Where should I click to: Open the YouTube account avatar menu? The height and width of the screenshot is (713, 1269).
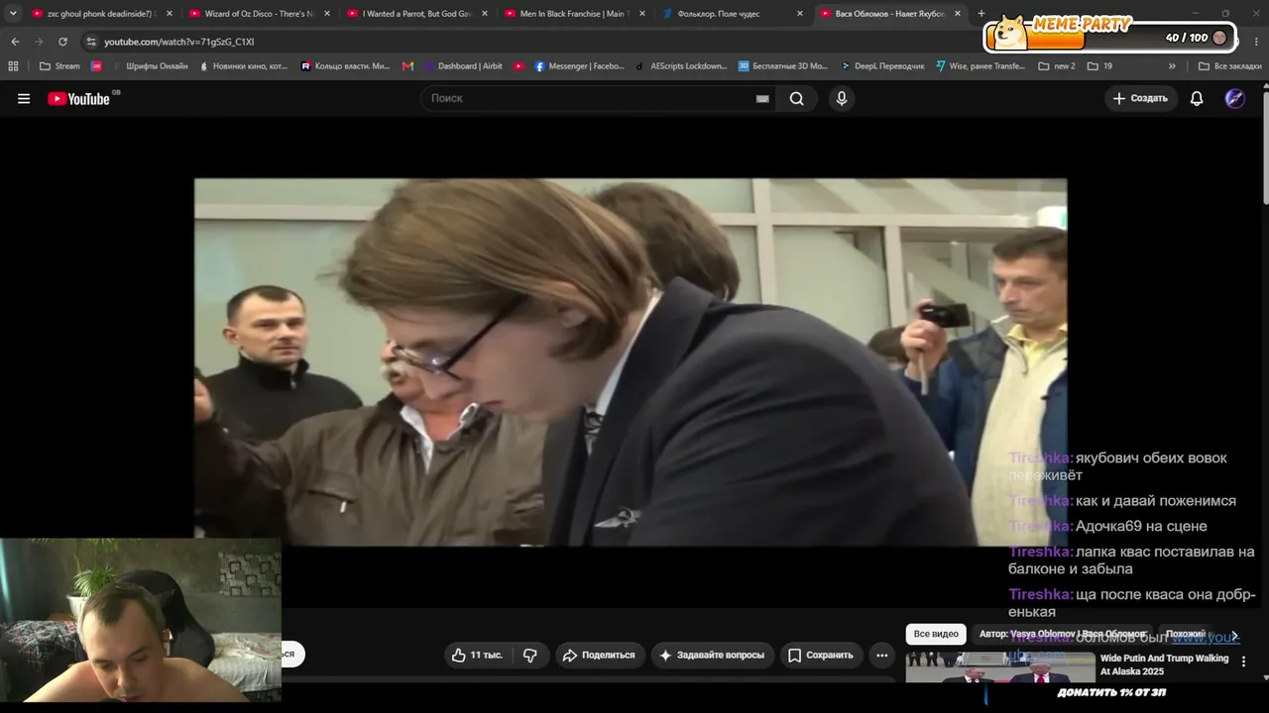[1234, 98]
